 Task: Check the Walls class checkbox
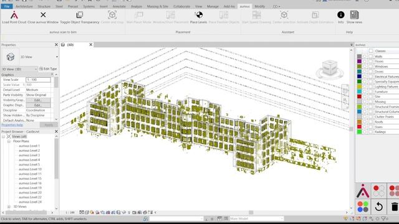pyautogui.click(x=371, y=57)
